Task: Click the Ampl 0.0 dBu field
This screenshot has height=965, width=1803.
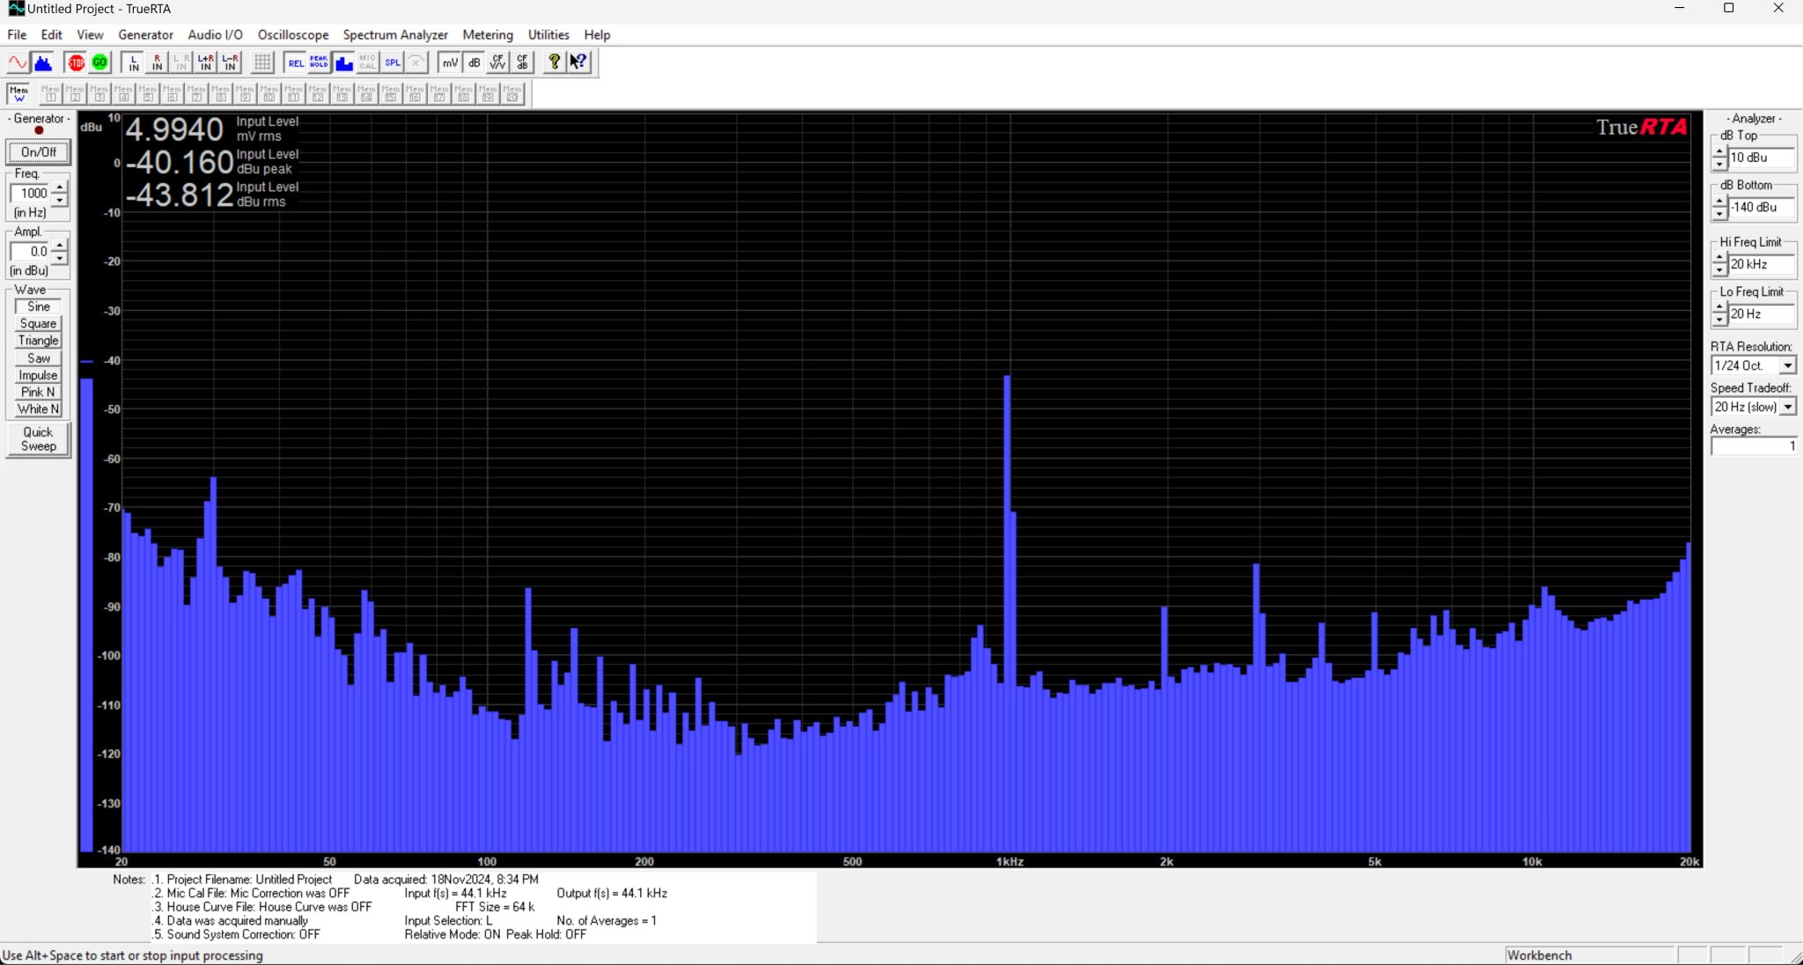Action: [31, 252]
